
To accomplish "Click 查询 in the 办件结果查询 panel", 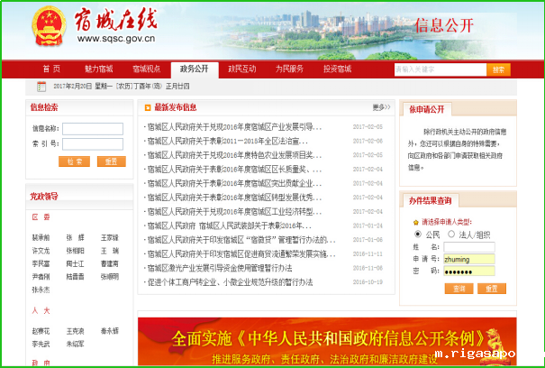I will 459,289.
